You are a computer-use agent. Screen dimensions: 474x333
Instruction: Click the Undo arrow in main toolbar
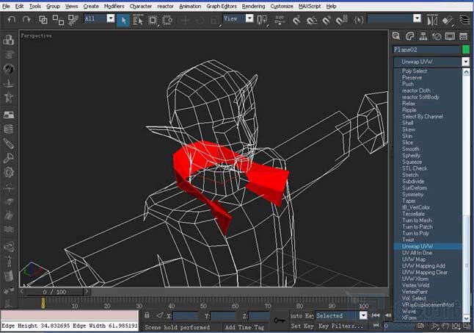tap(12, 20)
